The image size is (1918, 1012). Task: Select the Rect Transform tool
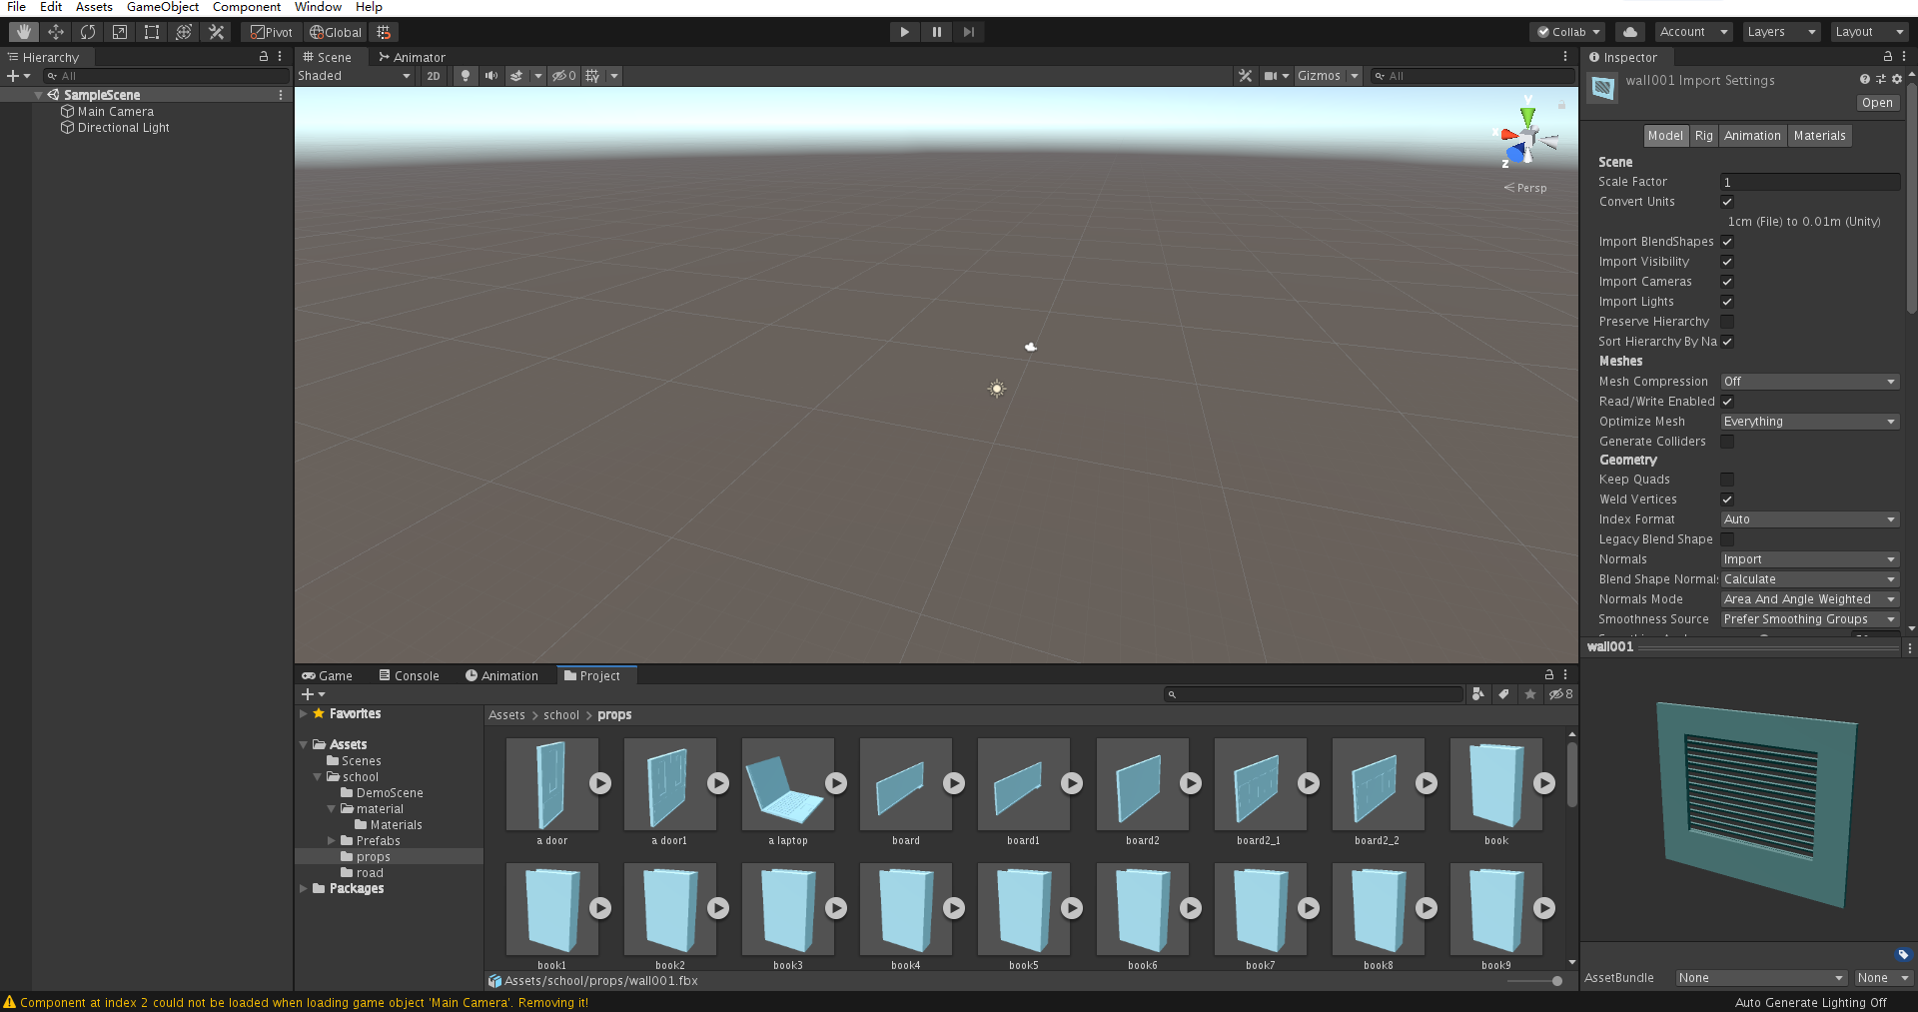point(152,32)
